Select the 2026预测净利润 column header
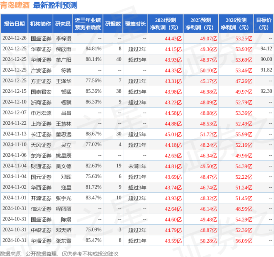This screenshot has width=274, height=257. click(x=236, y=24)
